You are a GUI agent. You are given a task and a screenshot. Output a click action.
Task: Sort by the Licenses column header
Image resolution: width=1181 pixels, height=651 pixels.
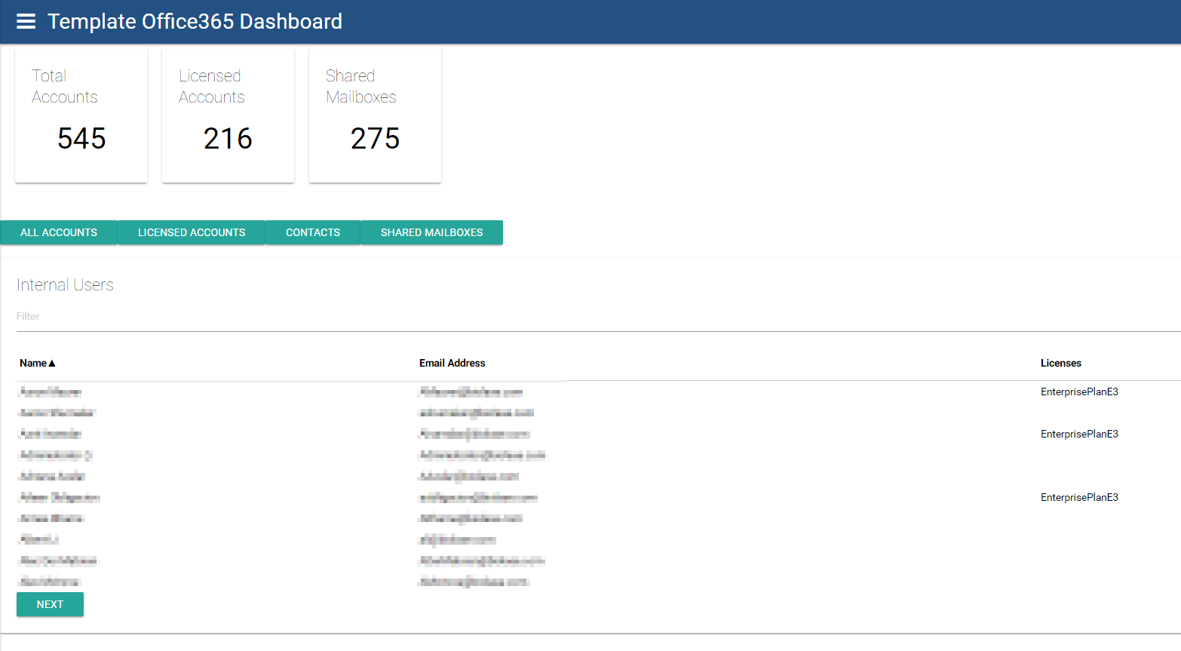click(1061, 363)
